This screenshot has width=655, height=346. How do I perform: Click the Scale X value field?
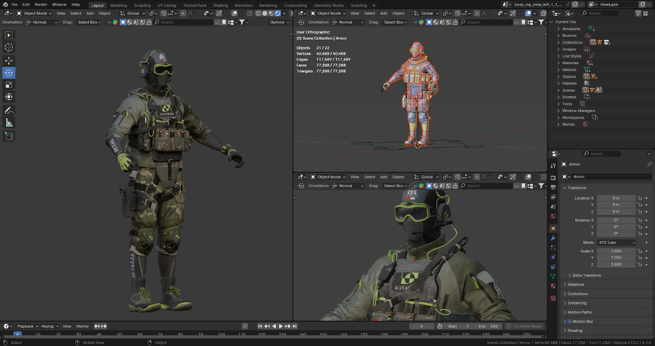[x=616, y=251]
